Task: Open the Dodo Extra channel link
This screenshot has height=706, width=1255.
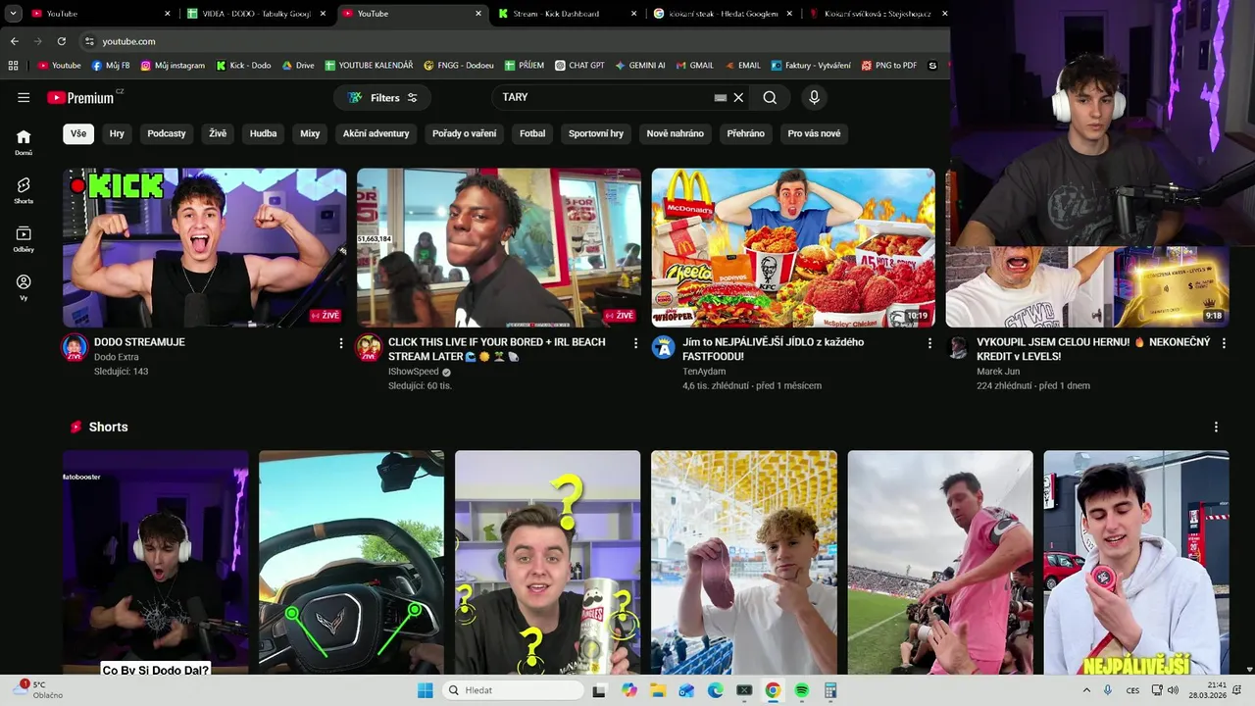Action: point(117,357)
